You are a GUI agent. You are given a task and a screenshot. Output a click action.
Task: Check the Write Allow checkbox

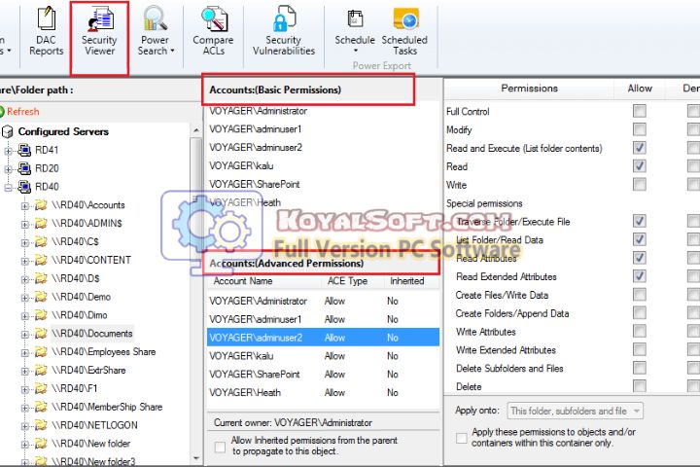pyautogui.click(x=640, y=184)
